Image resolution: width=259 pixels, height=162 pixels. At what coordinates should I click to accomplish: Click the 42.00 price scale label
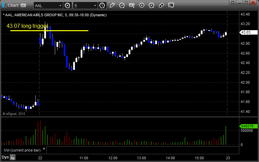[x=245, y=82]
